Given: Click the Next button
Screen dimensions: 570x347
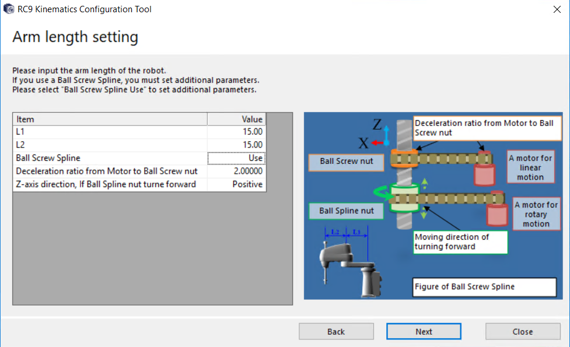Looking at the screenshot, I should tap(424, 332).
